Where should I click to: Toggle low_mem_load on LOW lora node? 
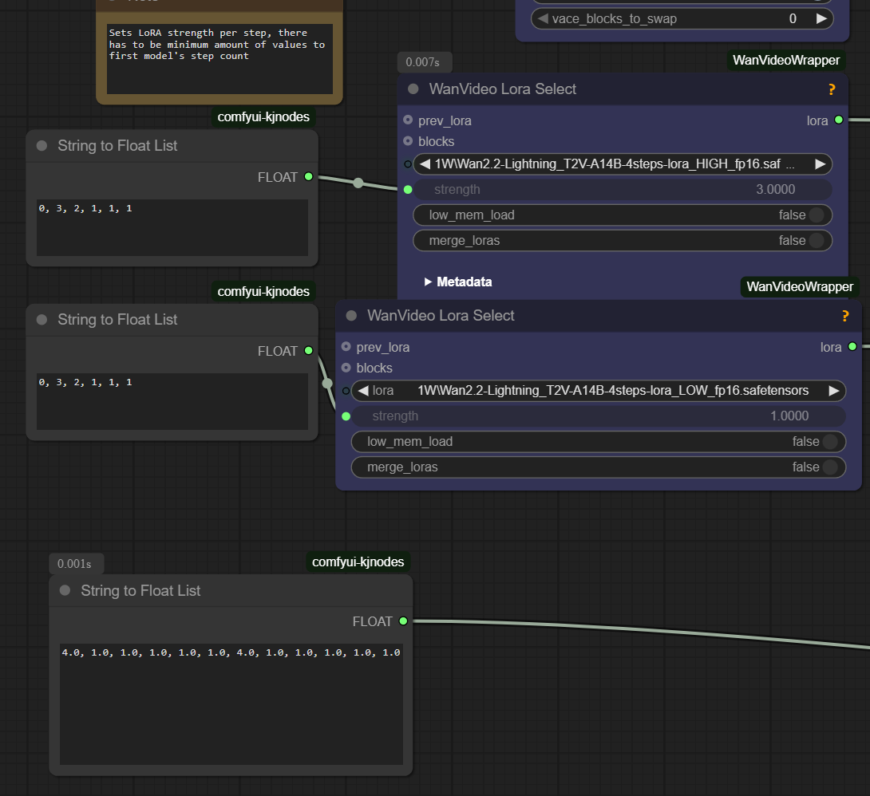pyautogui.click(x=598, y=442)
